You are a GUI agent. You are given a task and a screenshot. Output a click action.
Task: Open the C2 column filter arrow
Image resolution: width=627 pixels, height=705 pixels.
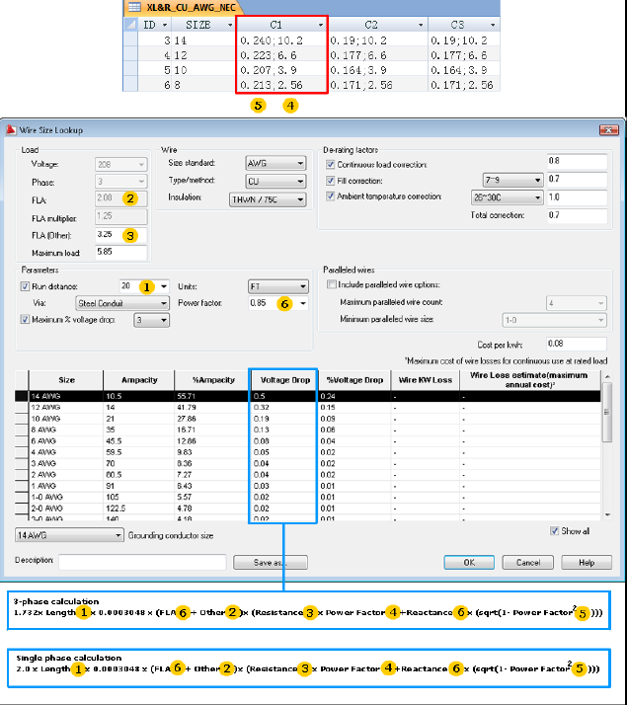[421, 25]
